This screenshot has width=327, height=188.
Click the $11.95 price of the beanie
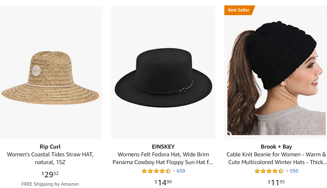coord(276,183)
